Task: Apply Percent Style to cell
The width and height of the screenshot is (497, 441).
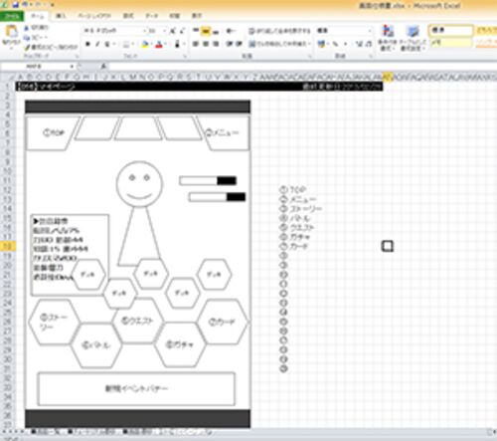Action: pos(335,44)
